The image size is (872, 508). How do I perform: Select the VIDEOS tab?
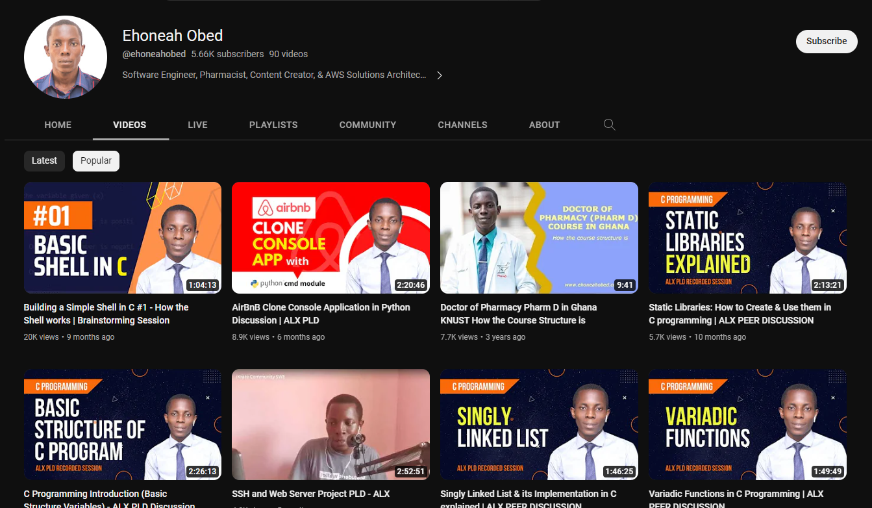tap(130, 125)
